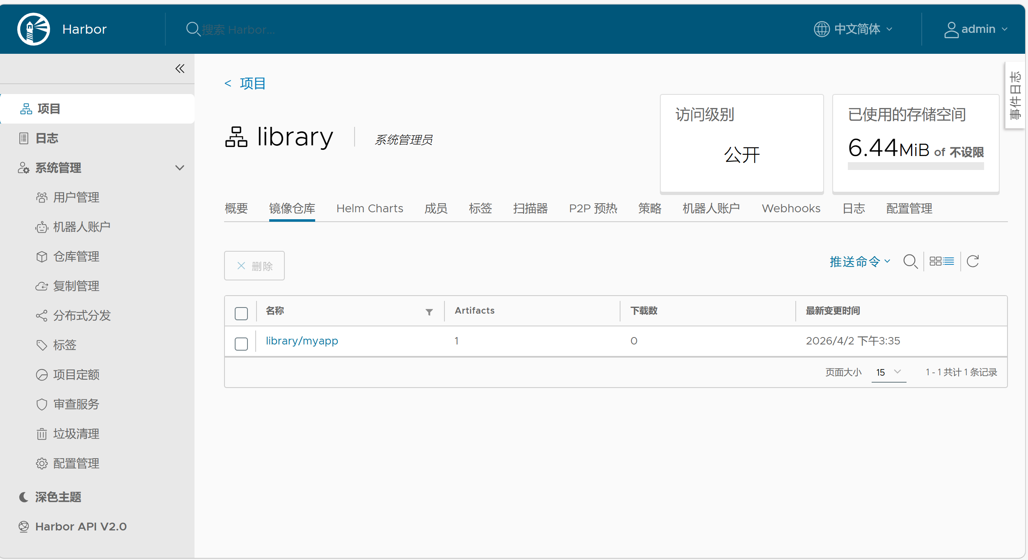Click the storage usage progress bar
This screenshot has height=560, width=1028.
coord(916,166)
